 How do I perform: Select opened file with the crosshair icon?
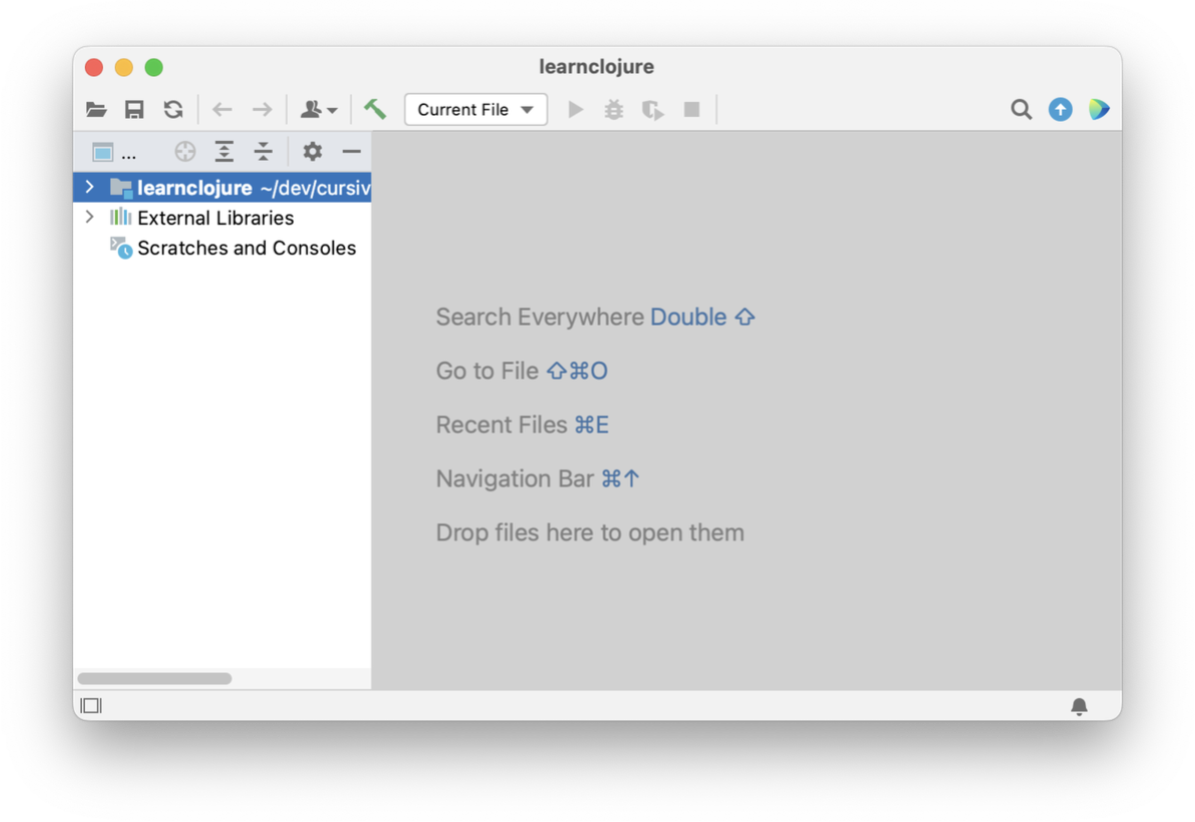(x=185, y=152)
